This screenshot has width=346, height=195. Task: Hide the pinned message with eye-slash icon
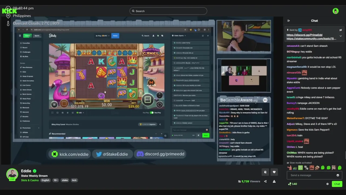(x=340, y=30)
